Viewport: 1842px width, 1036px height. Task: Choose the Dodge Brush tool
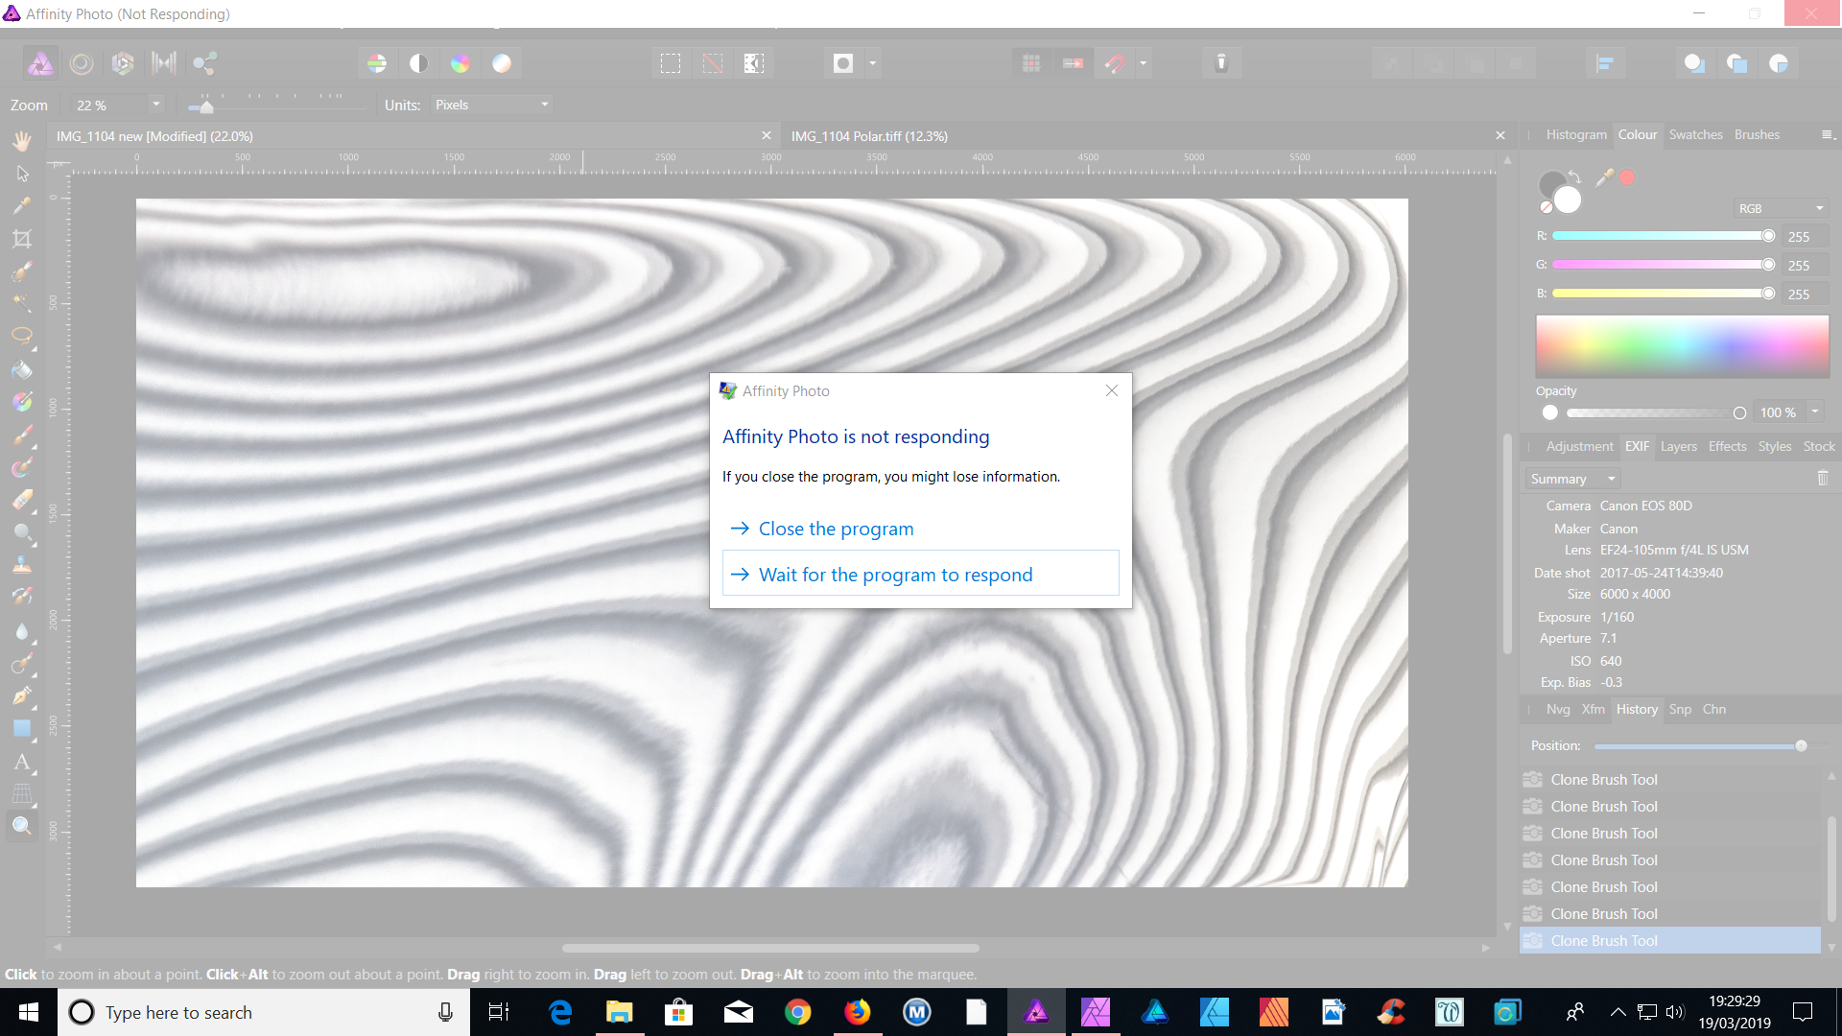pos(22,532)
